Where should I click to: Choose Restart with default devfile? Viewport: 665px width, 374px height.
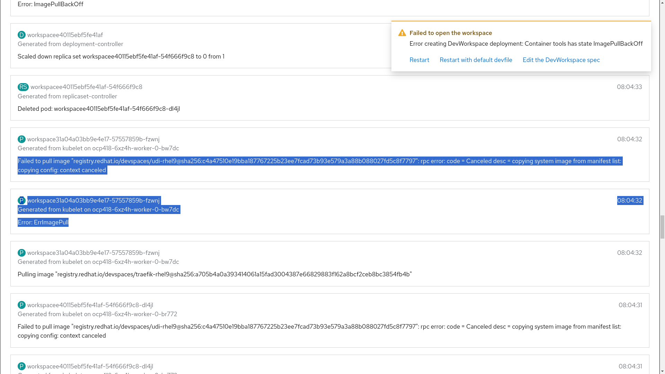tap(476, 60)
